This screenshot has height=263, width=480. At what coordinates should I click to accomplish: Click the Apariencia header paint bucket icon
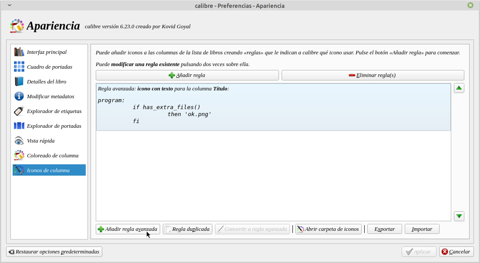[x=17, y=26]
